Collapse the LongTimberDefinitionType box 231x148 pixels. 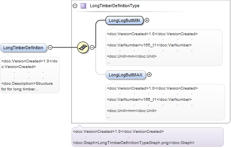point(75,6)
